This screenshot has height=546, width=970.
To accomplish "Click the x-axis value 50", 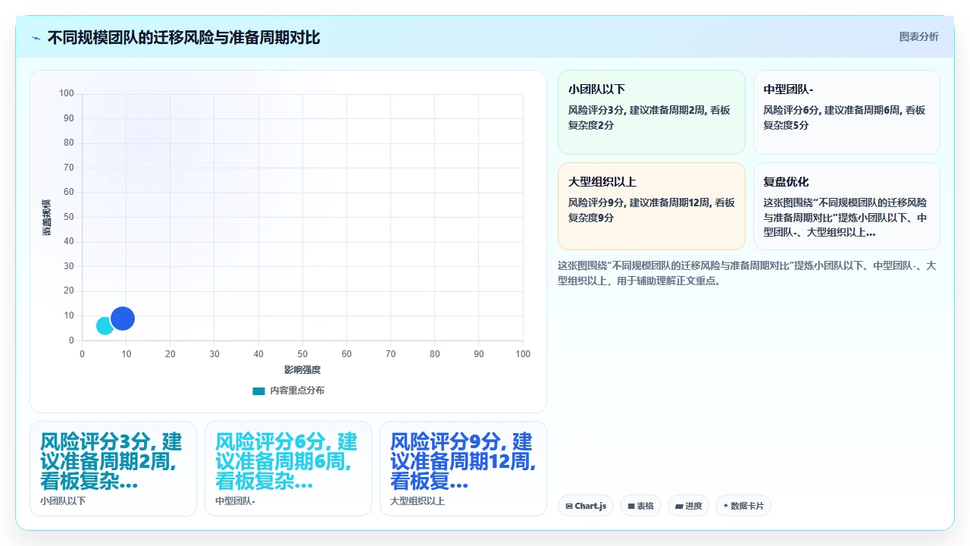I will pyautogui.click(x=302, y=354).
